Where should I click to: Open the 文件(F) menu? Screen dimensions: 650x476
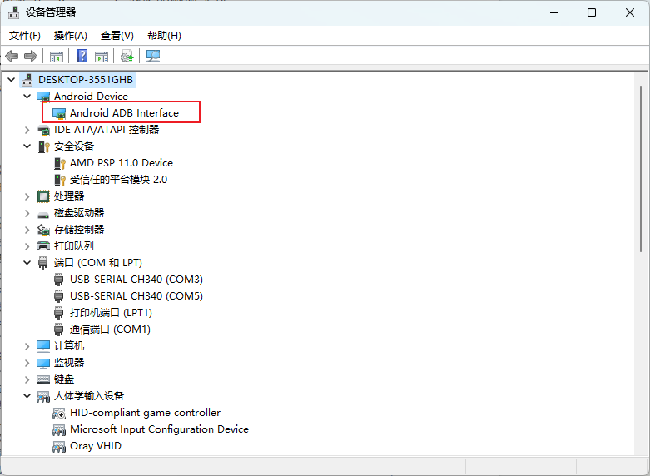point(25,36)
